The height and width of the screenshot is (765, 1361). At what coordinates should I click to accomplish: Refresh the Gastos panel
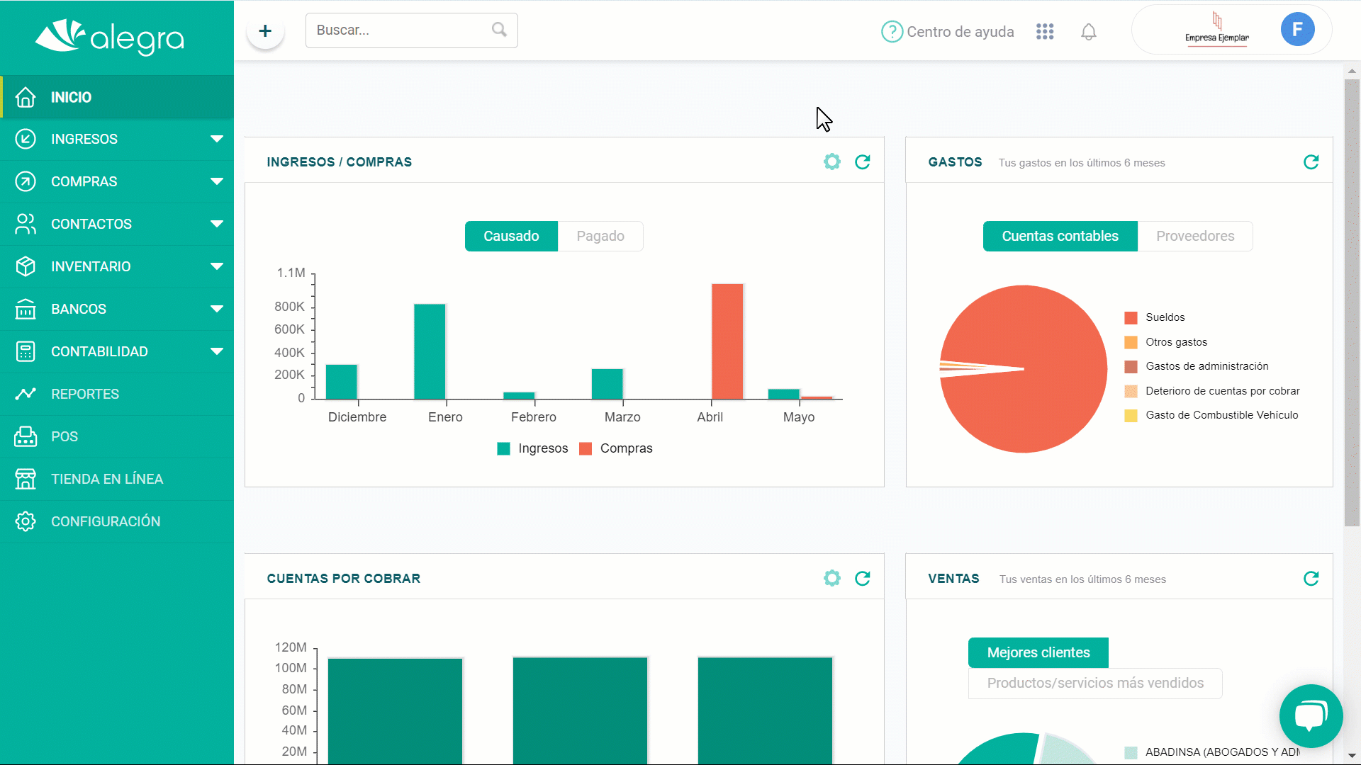coord(1311,162)
